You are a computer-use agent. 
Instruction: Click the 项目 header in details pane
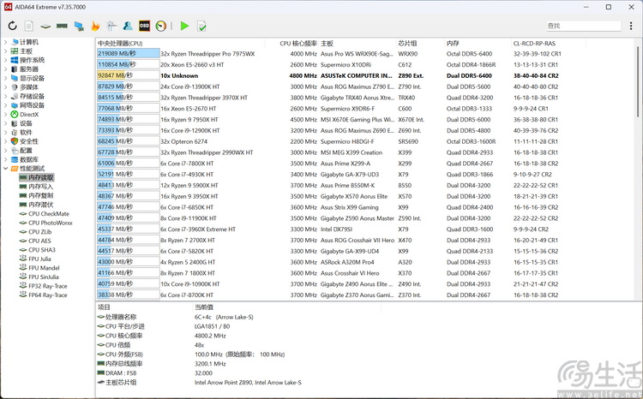104,307
